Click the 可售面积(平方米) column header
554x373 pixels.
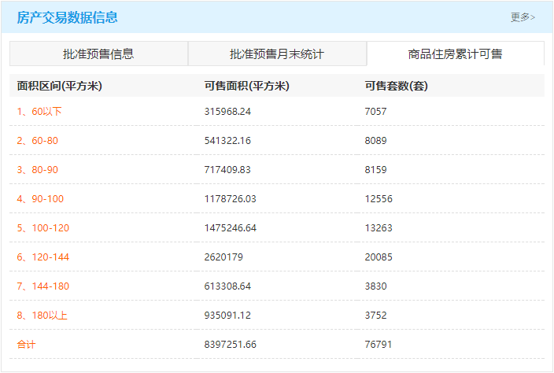click(246, 86)
